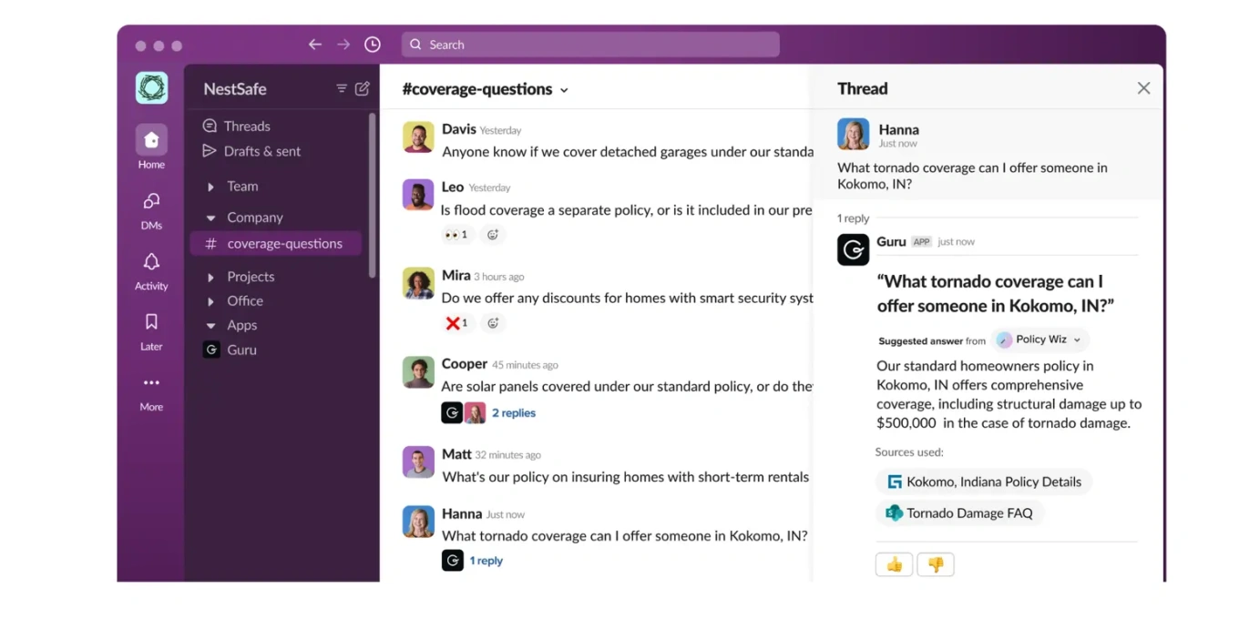Open the Kokomo, Indiana Policy Details source

point(984,482)
